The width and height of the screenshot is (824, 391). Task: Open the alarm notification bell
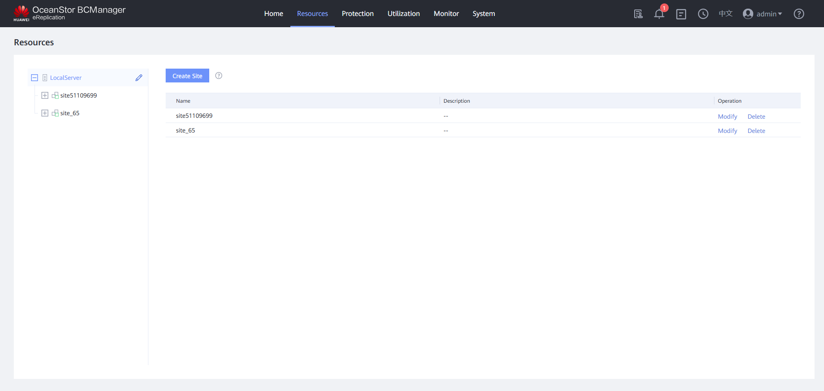point(659,14)
